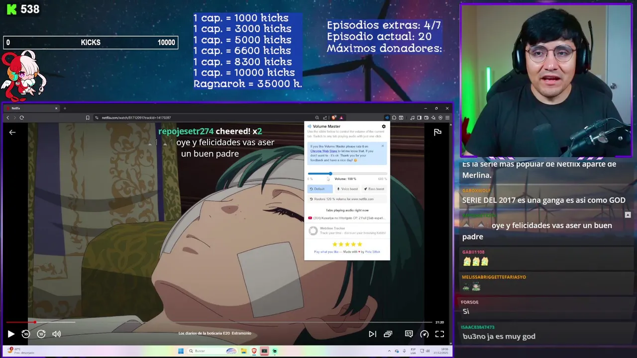This screenshot has height=358, width=637.
Task: Click the FORSOE username in chat
Action: [x=470, y=302]
